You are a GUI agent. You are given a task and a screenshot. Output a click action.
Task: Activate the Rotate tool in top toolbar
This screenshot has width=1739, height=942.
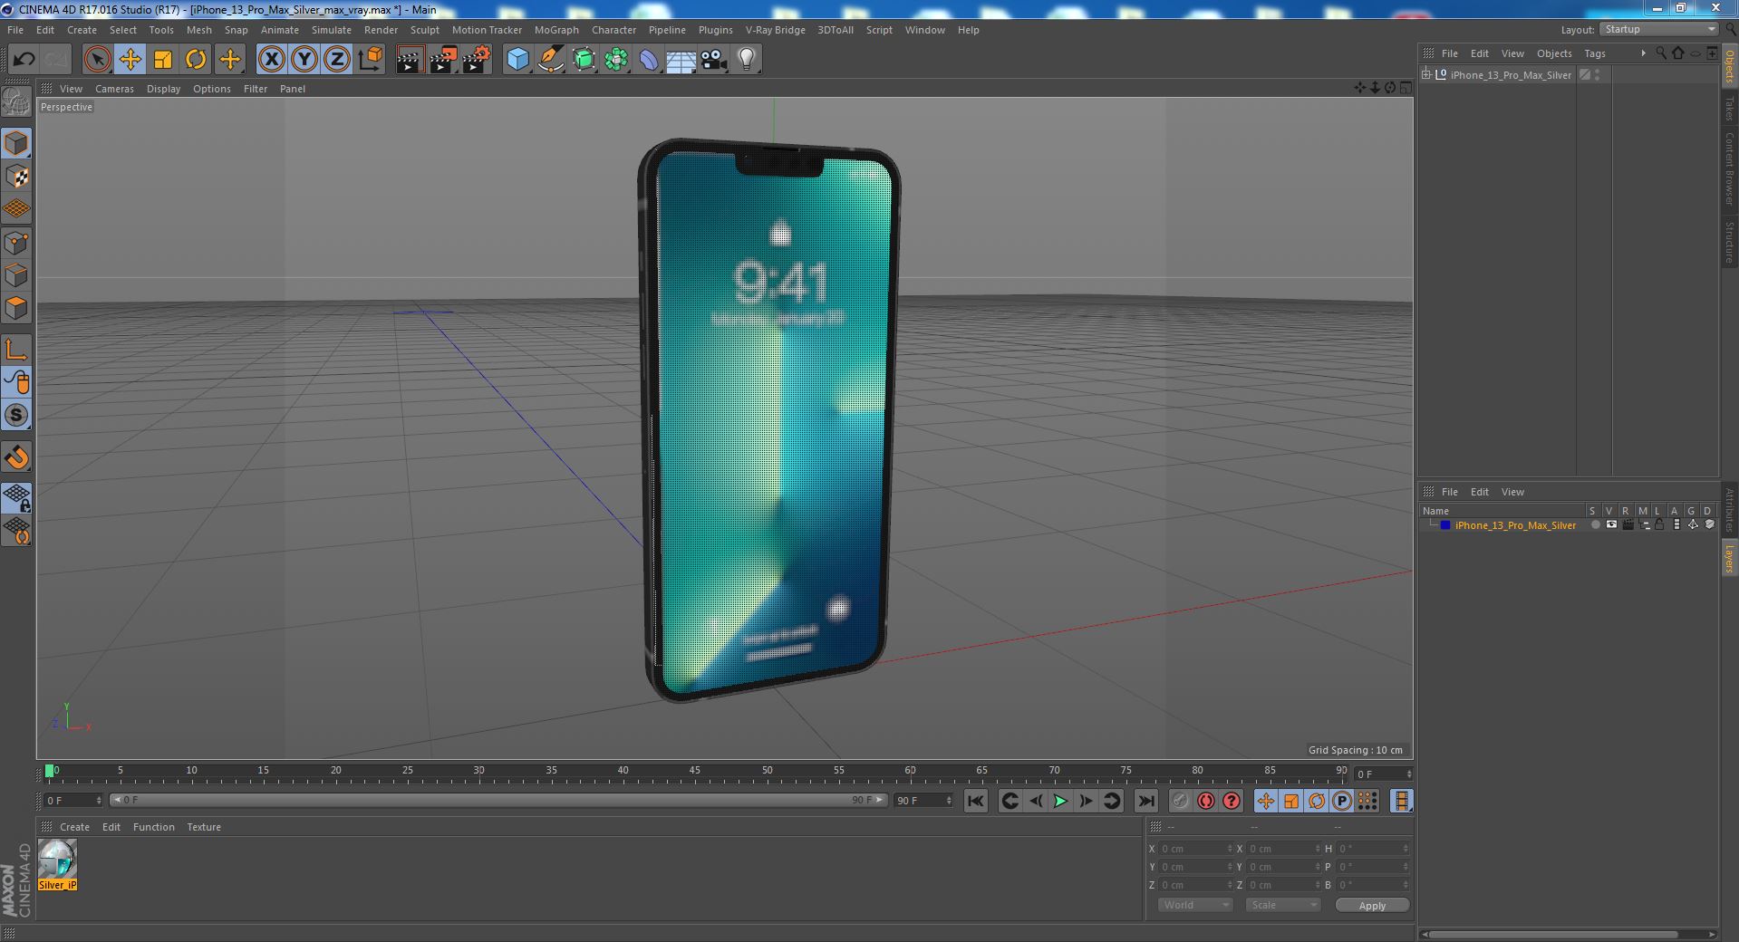(196, 60)
